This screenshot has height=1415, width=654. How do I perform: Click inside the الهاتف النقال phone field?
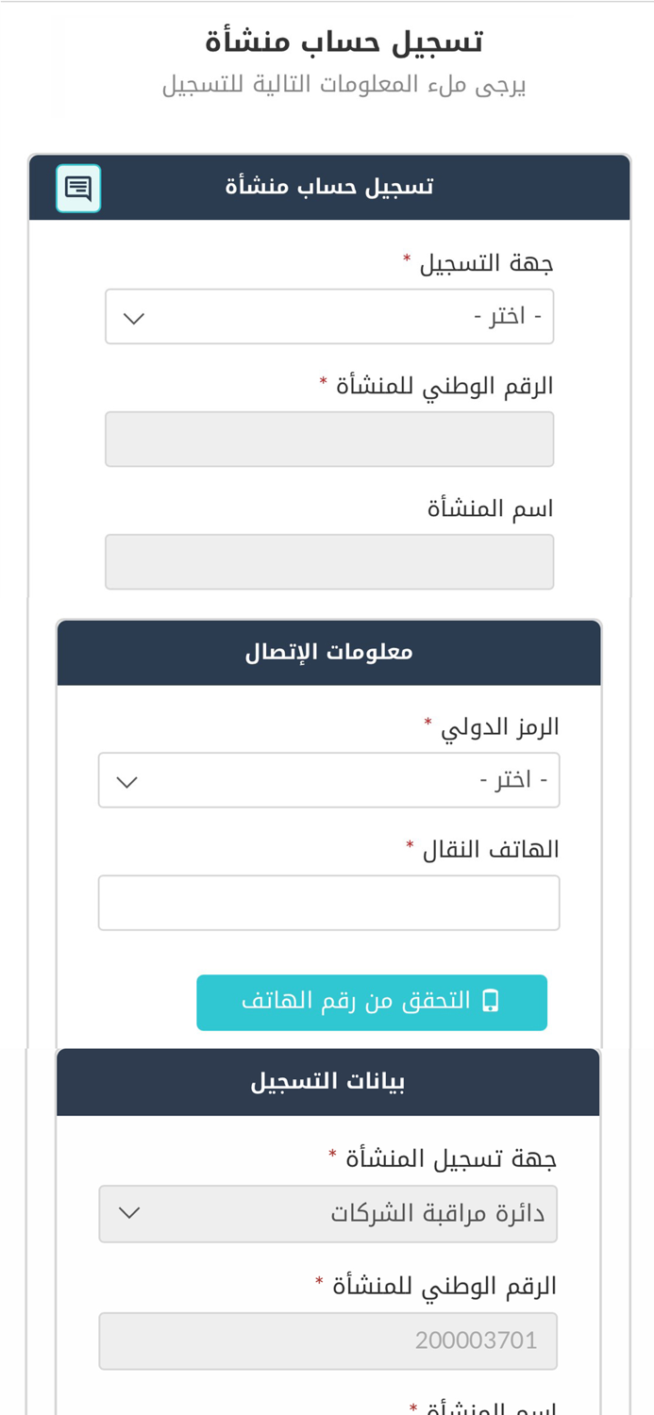point(328,902)
